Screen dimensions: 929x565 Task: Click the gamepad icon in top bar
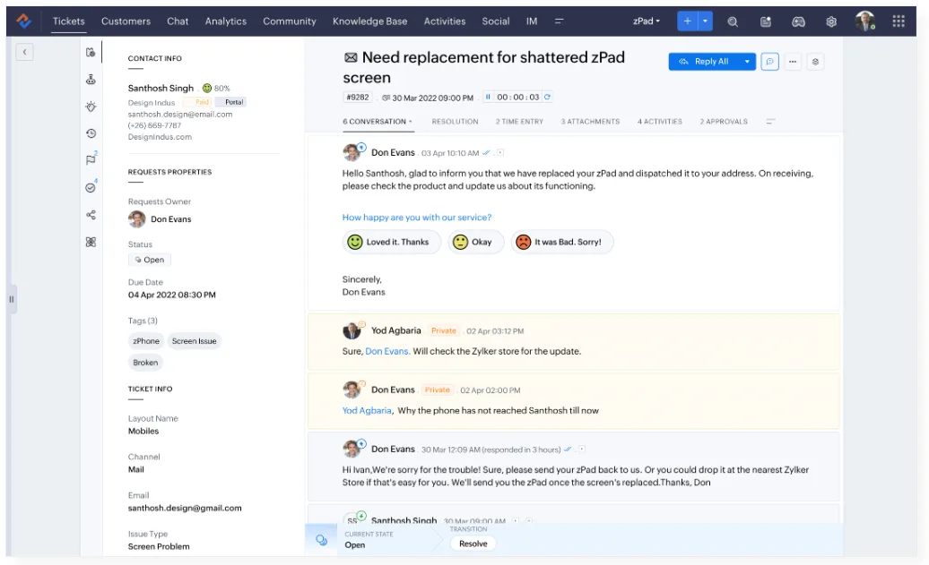pyautogui.click(x=798, y=21)
